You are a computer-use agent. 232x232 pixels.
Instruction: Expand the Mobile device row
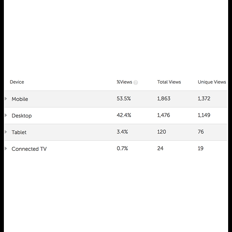coord(6,99)
